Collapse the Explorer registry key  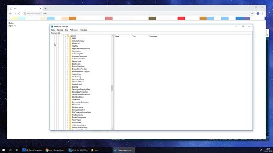pyautogui.click(x=65, y=36)
